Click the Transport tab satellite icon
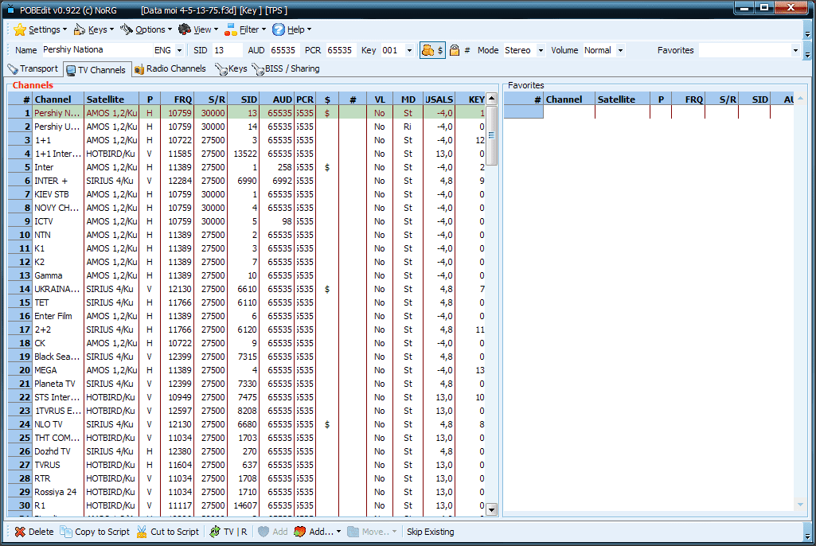 pos(13,68)
